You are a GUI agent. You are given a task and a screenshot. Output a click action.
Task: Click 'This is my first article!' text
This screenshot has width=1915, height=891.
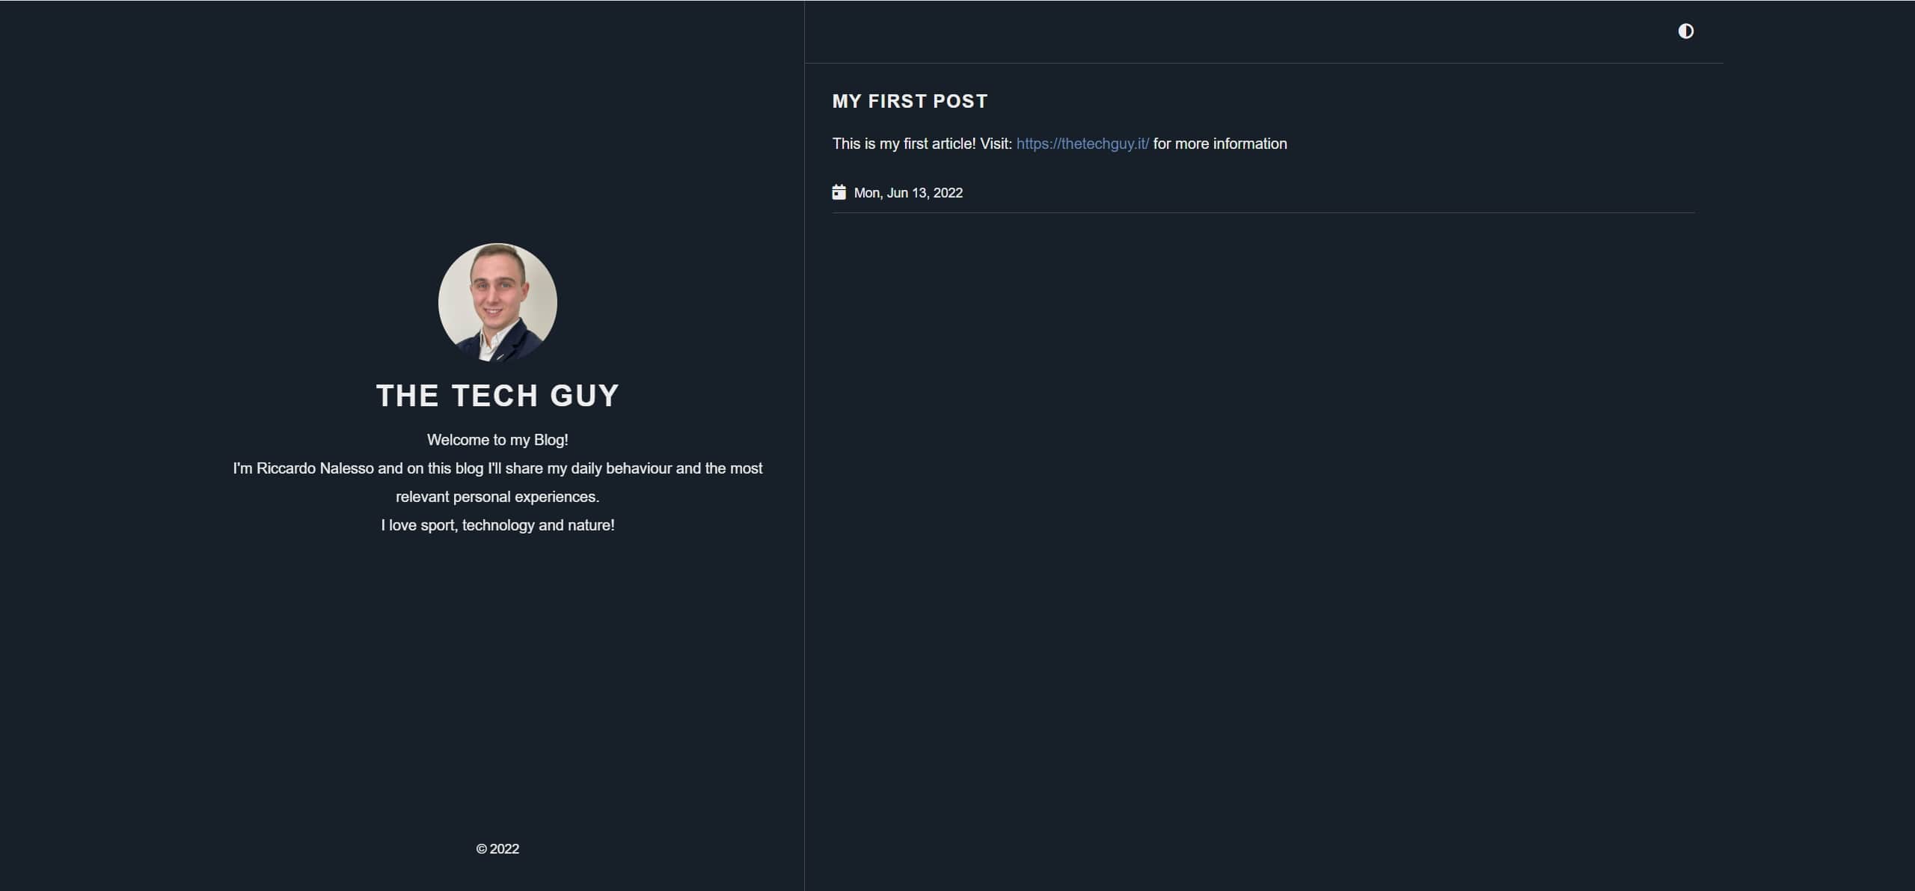[904, 144]
